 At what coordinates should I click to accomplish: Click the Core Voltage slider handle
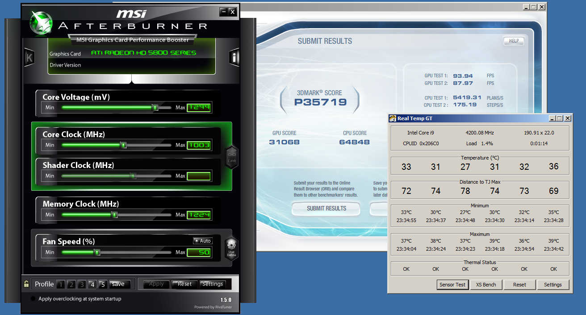tap(155, 108)
